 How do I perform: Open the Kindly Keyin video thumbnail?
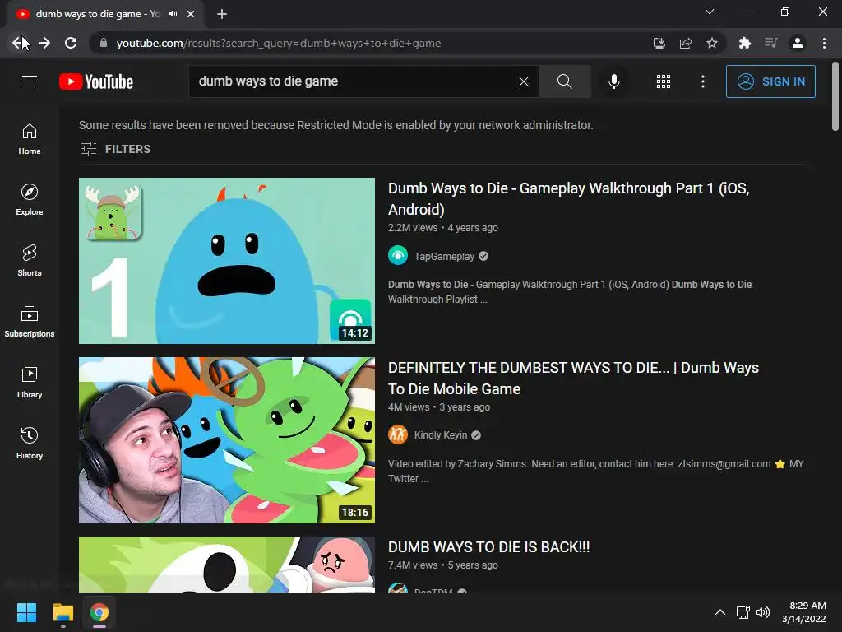pyautogui.click(x=227, y=440)
